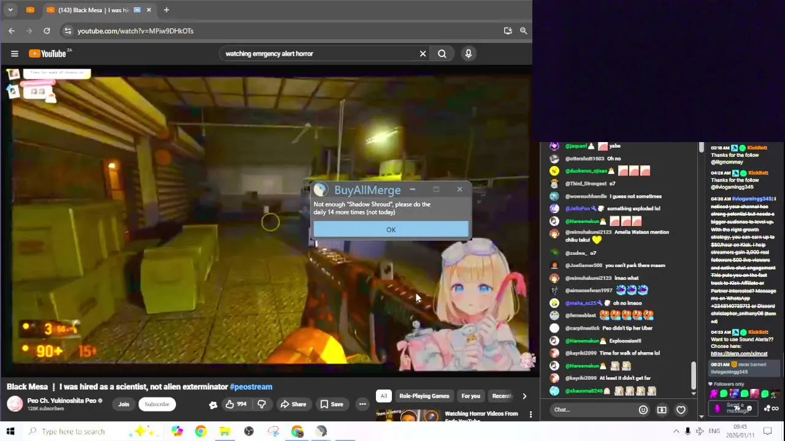Open more actions three-dot menu

(x=362, y=404)
